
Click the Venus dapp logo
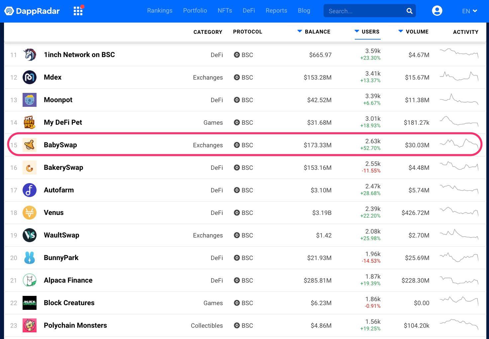30,213
